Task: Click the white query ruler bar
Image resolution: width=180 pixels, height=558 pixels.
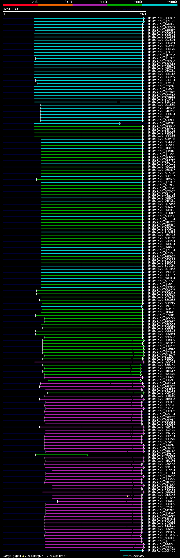Action: click(74, 12)
